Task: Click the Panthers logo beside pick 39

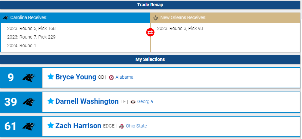Action: pyautogui.click(x=29, y=102)
